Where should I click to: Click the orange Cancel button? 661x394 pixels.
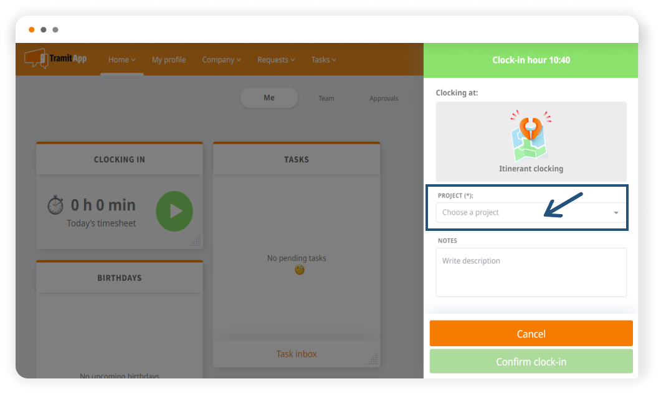531,334
